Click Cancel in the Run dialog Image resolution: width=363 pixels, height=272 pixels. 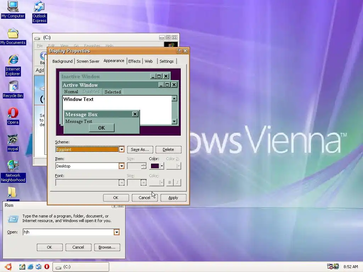(x=78, y=247)
